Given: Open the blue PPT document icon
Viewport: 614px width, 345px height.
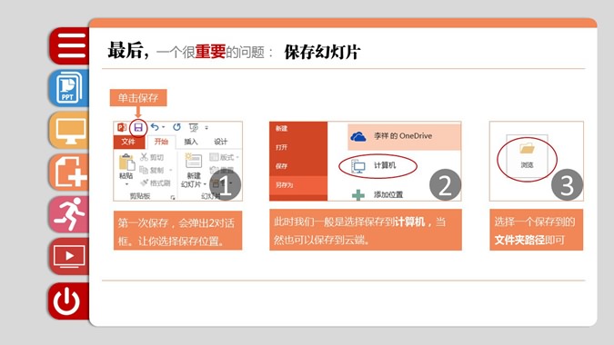Looking at the screenshot, I should (x=69, y=88).
